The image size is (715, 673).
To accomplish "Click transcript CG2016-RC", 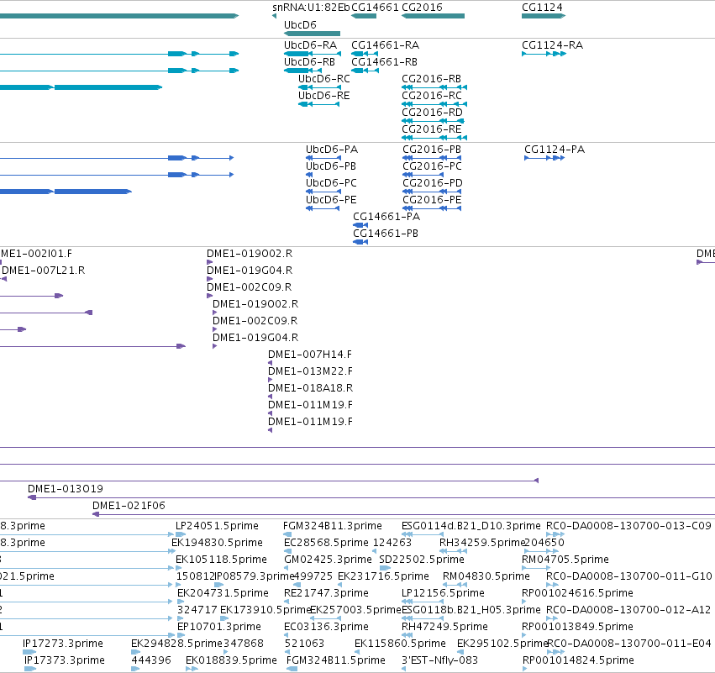I will coord(434,104).
